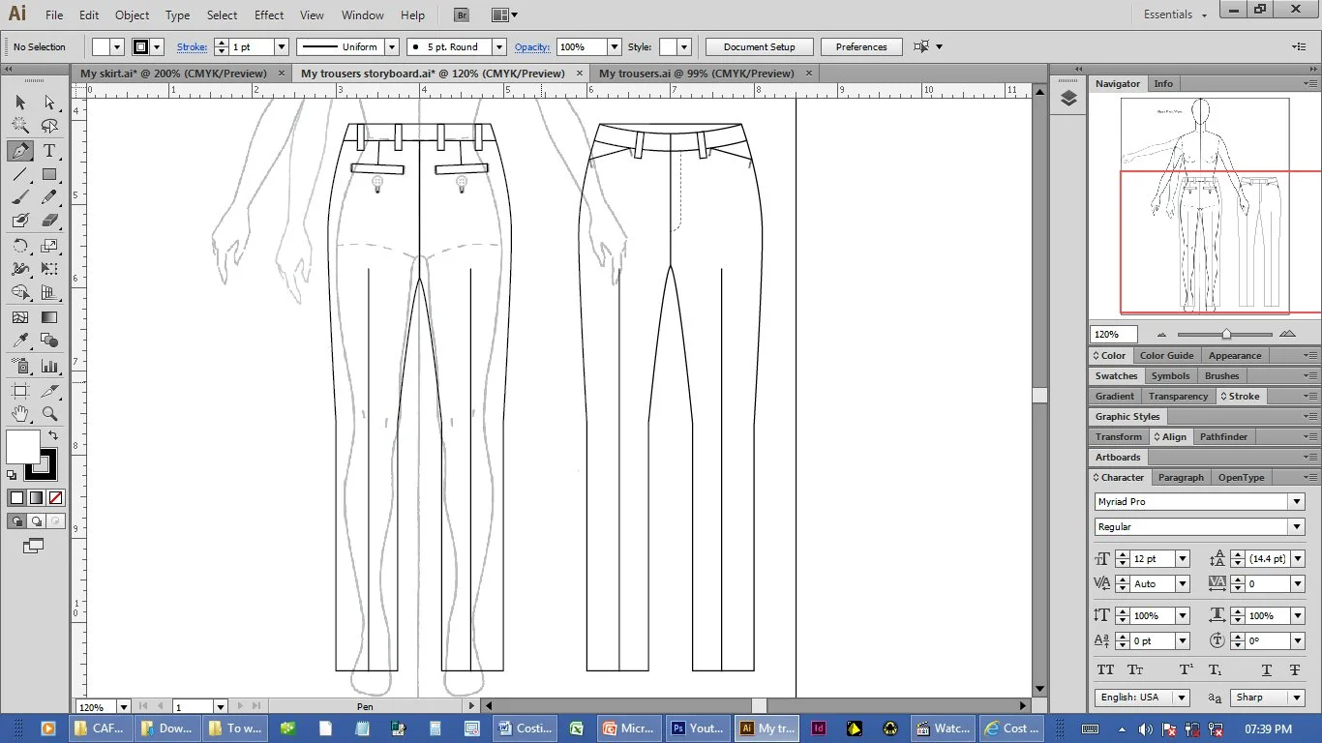Click the Preferences button
This screenshot has height=743, width=1322.
[860, 46]
